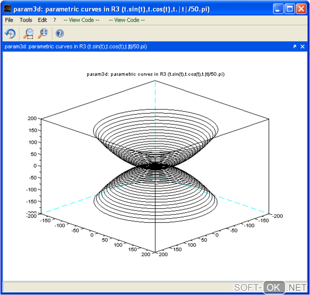Viewport: 310px width, 295px height.
Task: Activate the zoom area magnifier tool
Action: click(28, 33)
